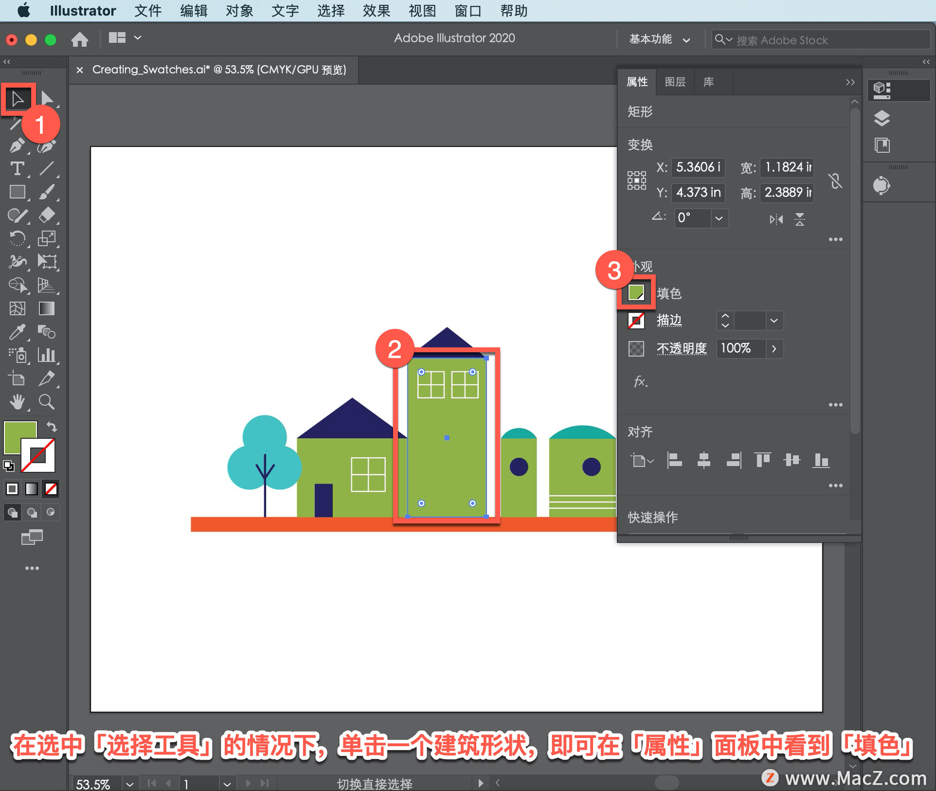
Task: Toggle constrain width and height proportions
Action: [x=835, y=181]
